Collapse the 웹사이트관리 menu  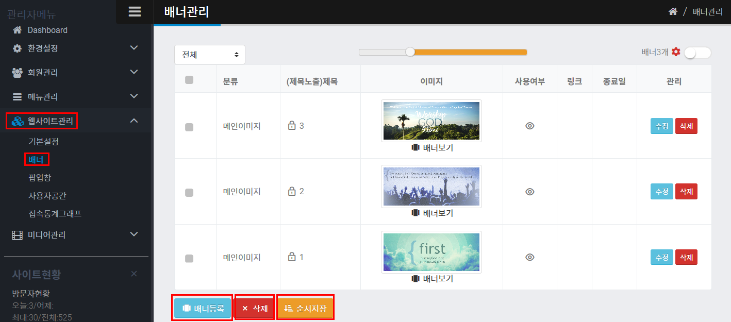click(x=134, y=121)
